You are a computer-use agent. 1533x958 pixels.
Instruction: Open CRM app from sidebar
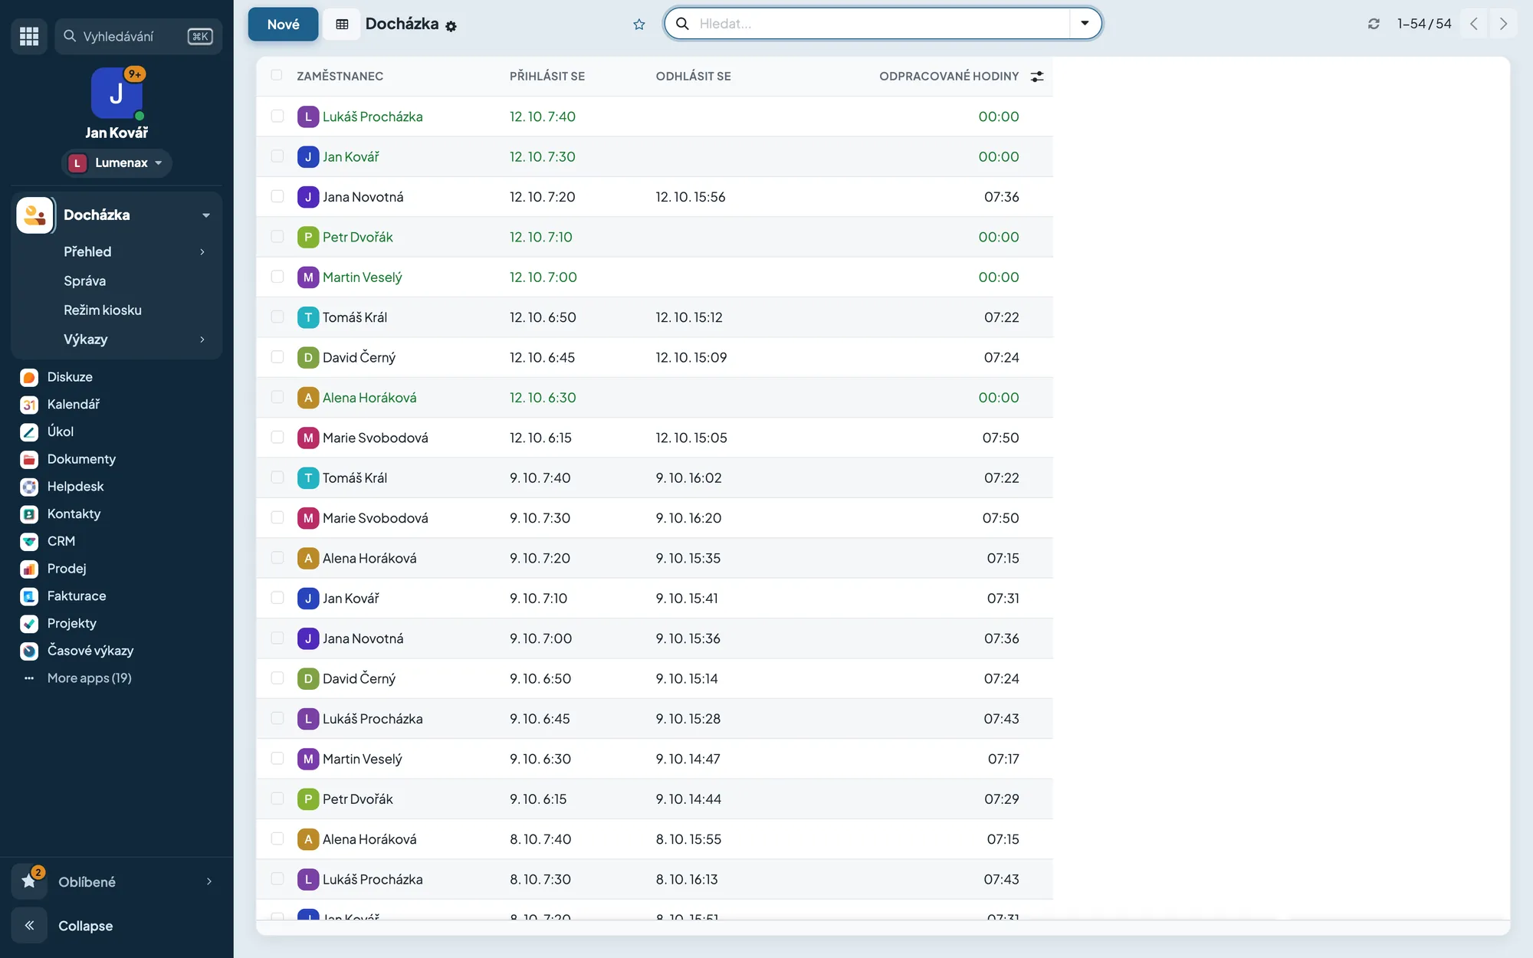[x=61, y=541]
